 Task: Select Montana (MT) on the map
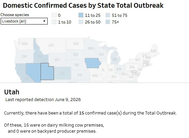click(x=51, y=45)
